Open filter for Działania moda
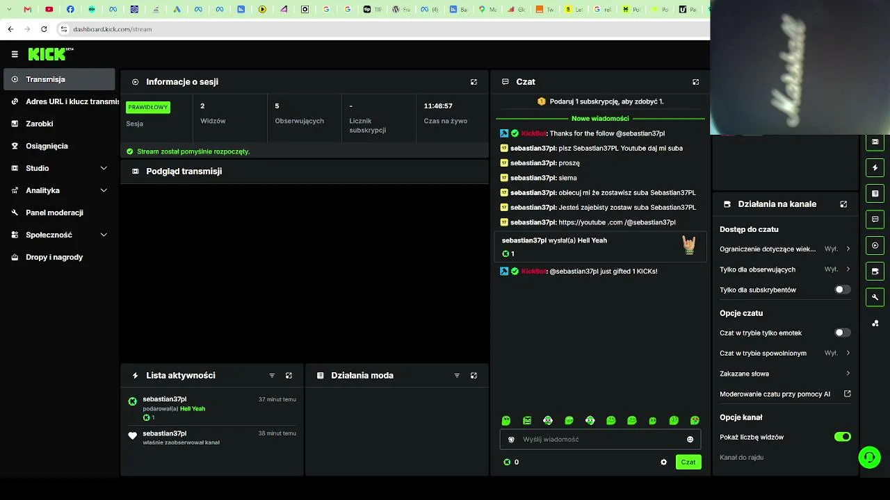This screenshot has width=890, height=500. click(457, 376)
